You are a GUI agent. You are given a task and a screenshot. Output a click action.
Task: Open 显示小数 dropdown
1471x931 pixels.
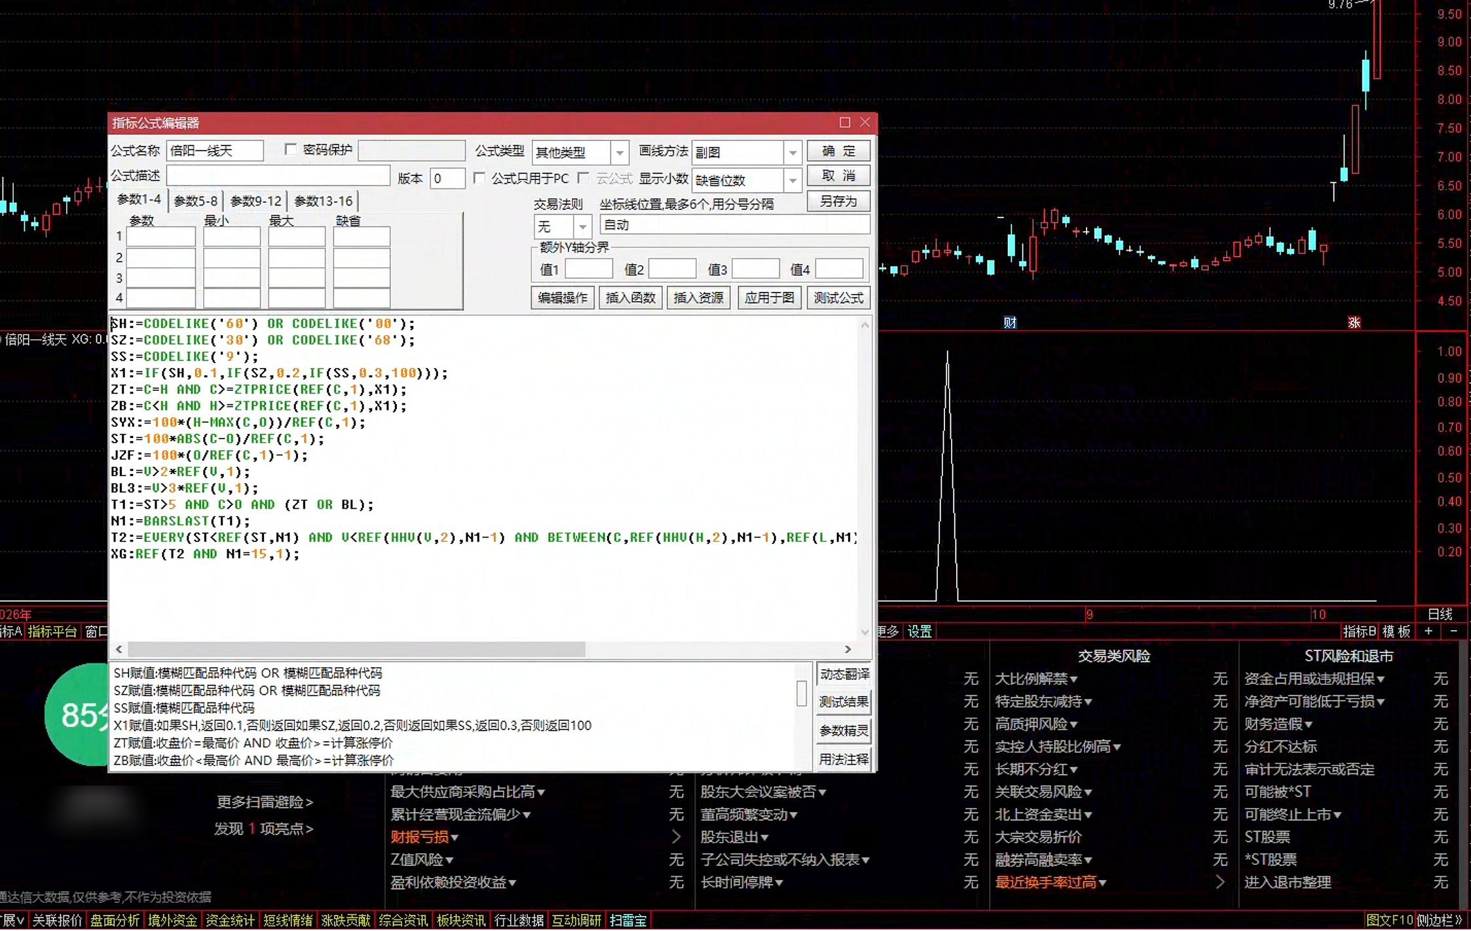pyautogui.click(x=792, y=180)
